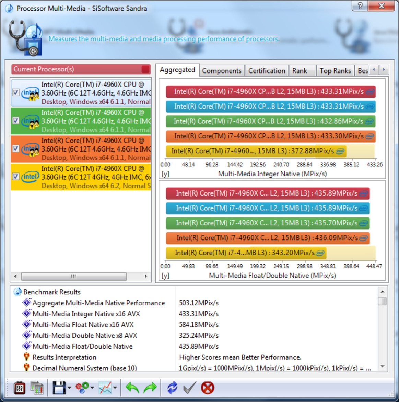
Task: Open the partially visible Bes tab
Action: (363, 71)
